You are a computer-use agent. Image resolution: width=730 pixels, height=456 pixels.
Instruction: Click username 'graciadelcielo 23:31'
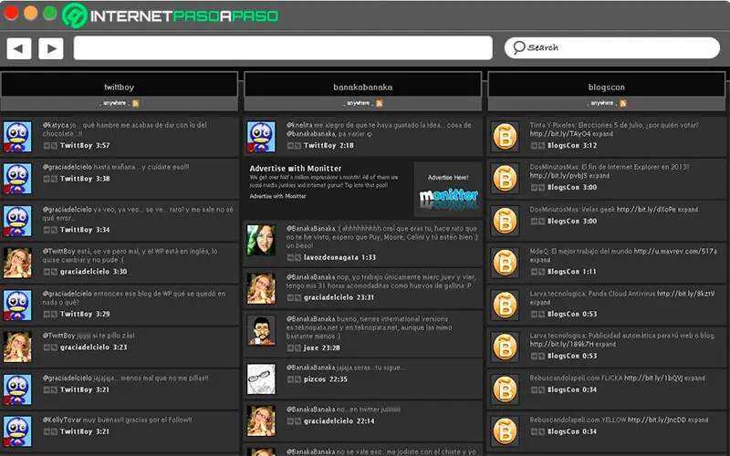point(339,297)
